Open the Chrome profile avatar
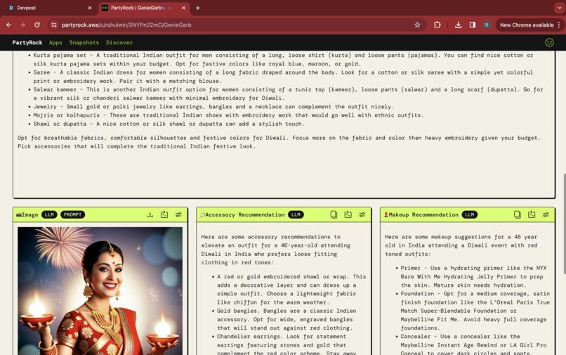 pos(487,25)
